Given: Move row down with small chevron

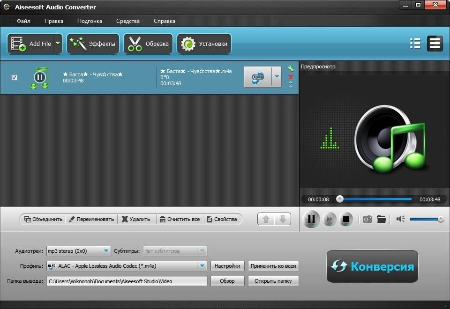Looking at the screenshot, I should tap(291, 86).
